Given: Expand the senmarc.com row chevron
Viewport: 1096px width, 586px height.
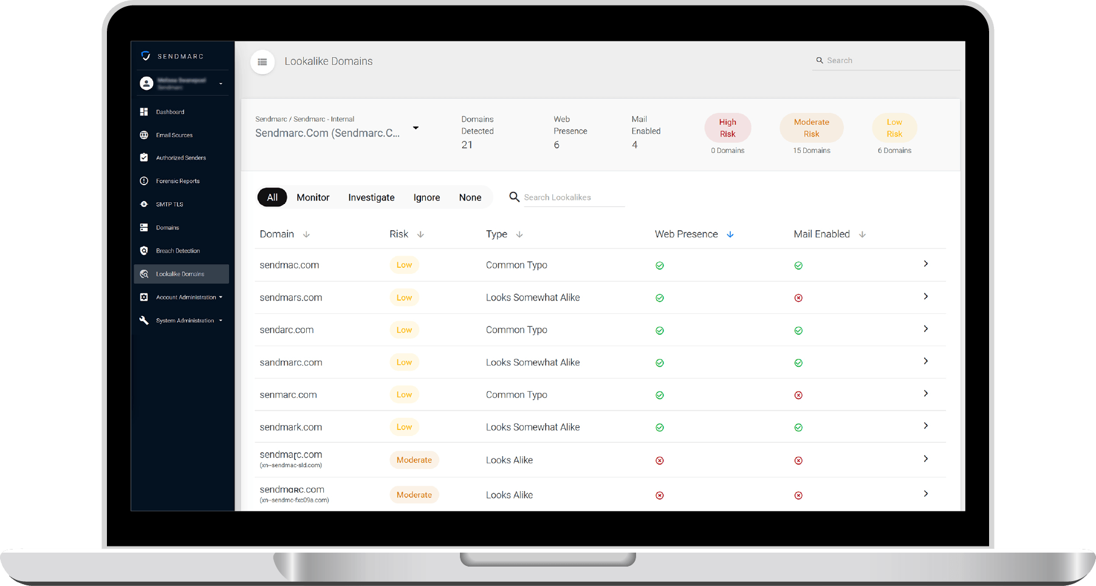Looking at the screenshot, I should 926,394.
